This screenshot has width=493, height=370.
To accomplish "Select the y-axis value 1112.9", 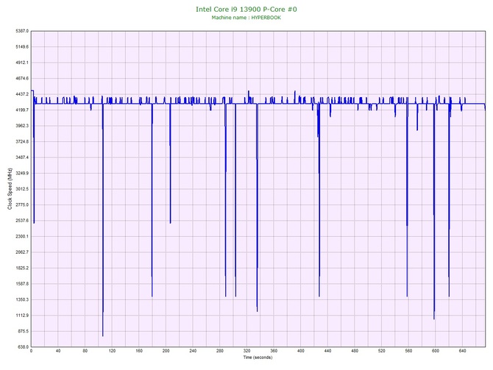I will coord(22,316).
